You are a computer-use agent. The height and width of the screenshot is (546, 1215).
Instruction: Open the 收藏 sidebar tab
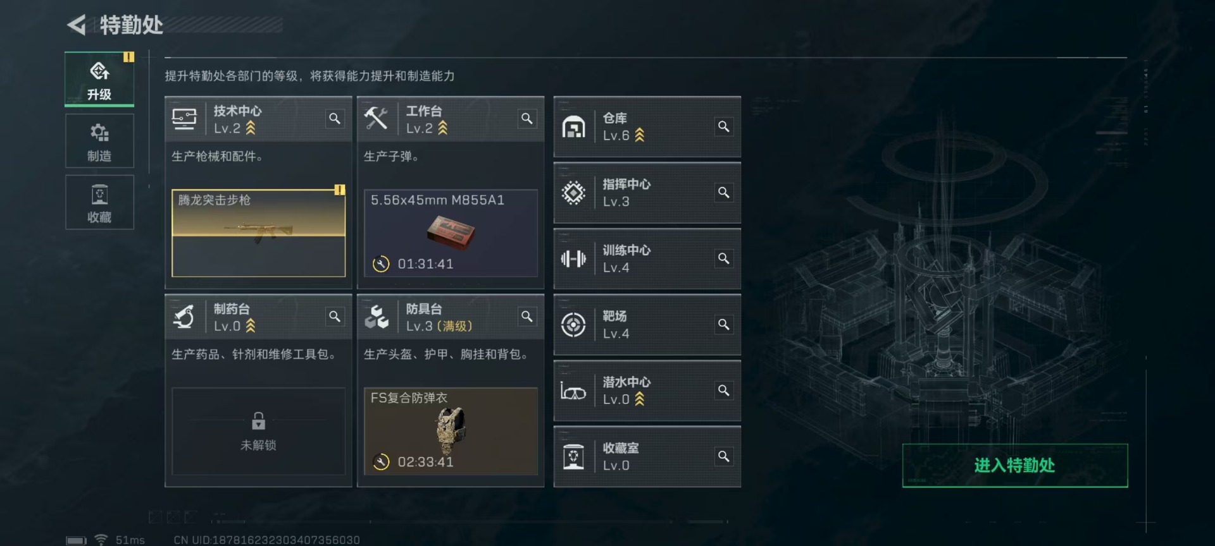coord(99,202)
